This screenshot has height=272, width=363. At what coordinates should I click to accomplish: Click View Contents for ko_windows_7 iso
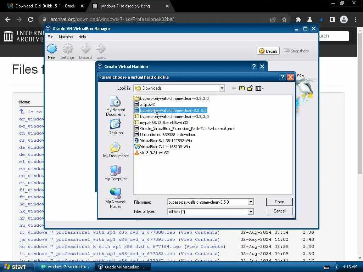pos(205,246)
